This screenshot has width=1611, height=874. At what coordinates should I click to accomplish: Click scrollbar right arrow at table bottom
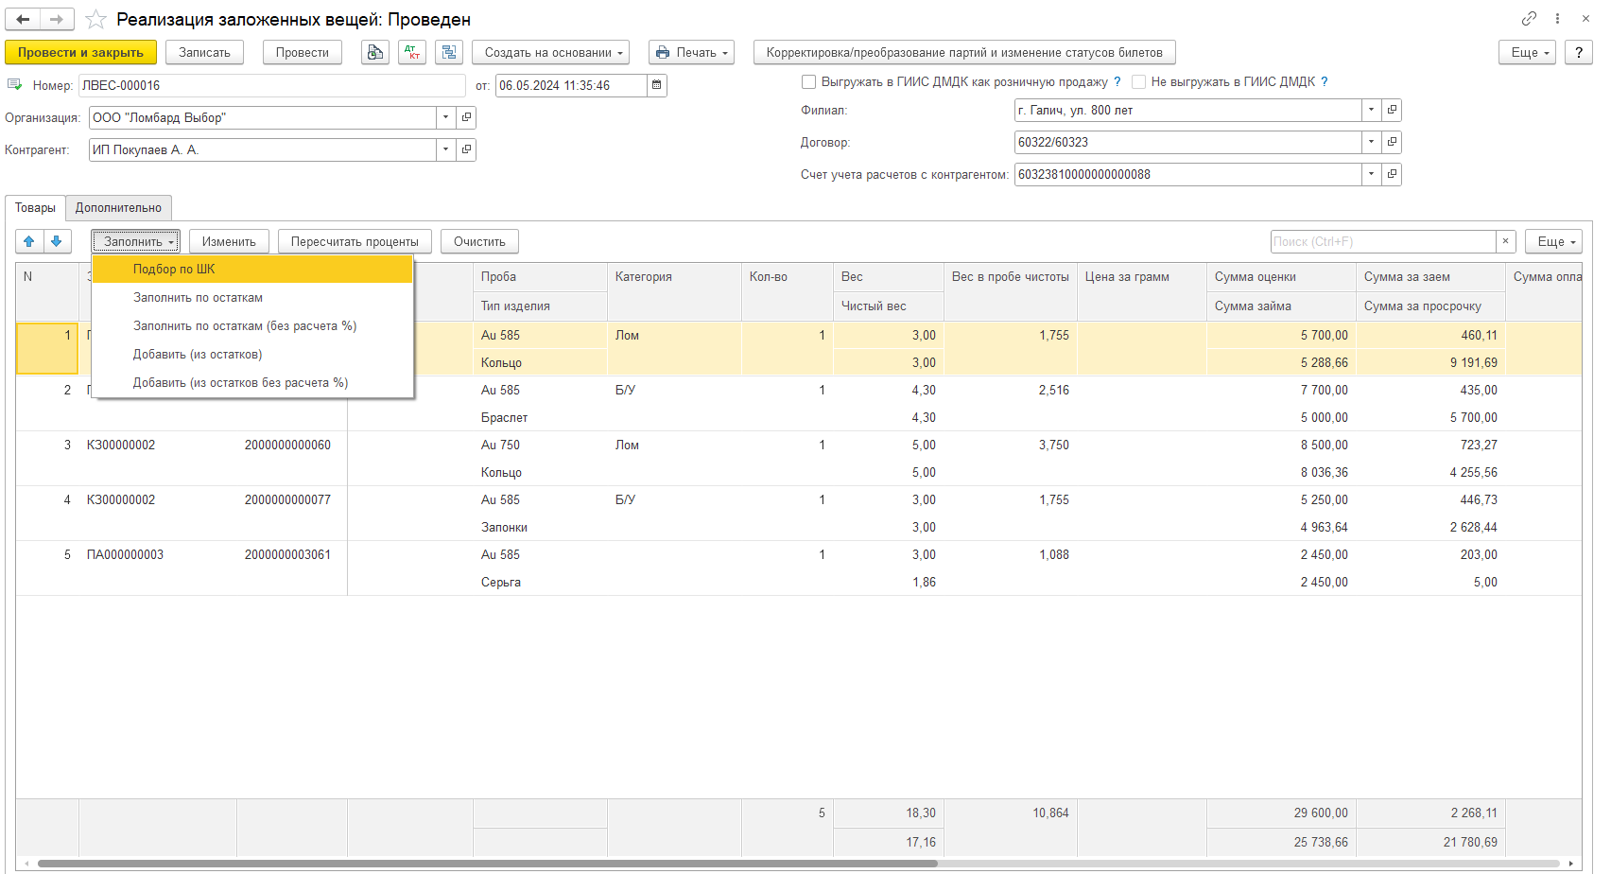[x=1571, y=864]
